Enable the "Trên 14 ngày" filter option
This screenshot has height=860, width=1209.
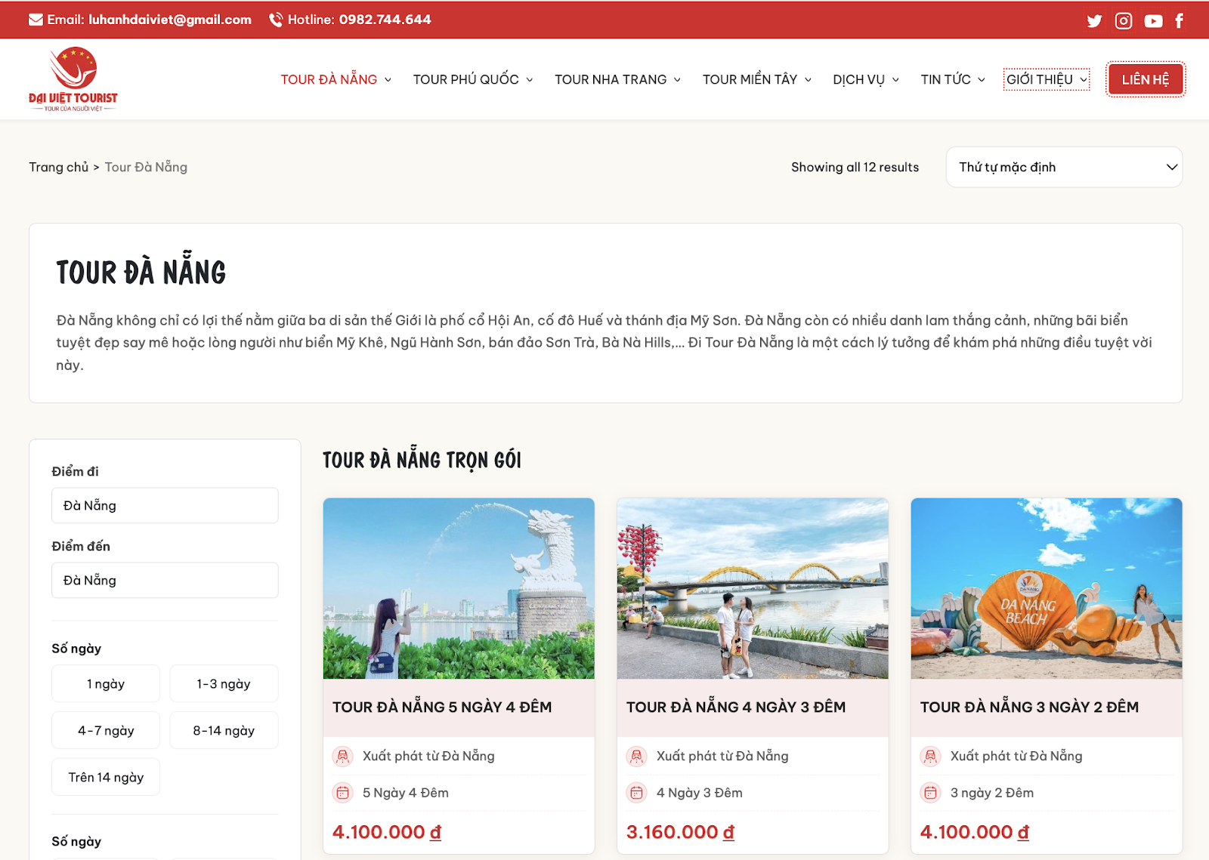[106, 778]
